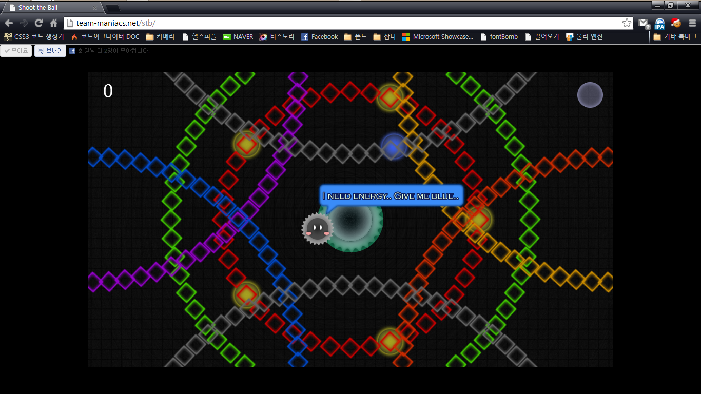Click the small Facebook icon beside the like count
The width and height of the screenshot is (701, 394).
(72, 51)
